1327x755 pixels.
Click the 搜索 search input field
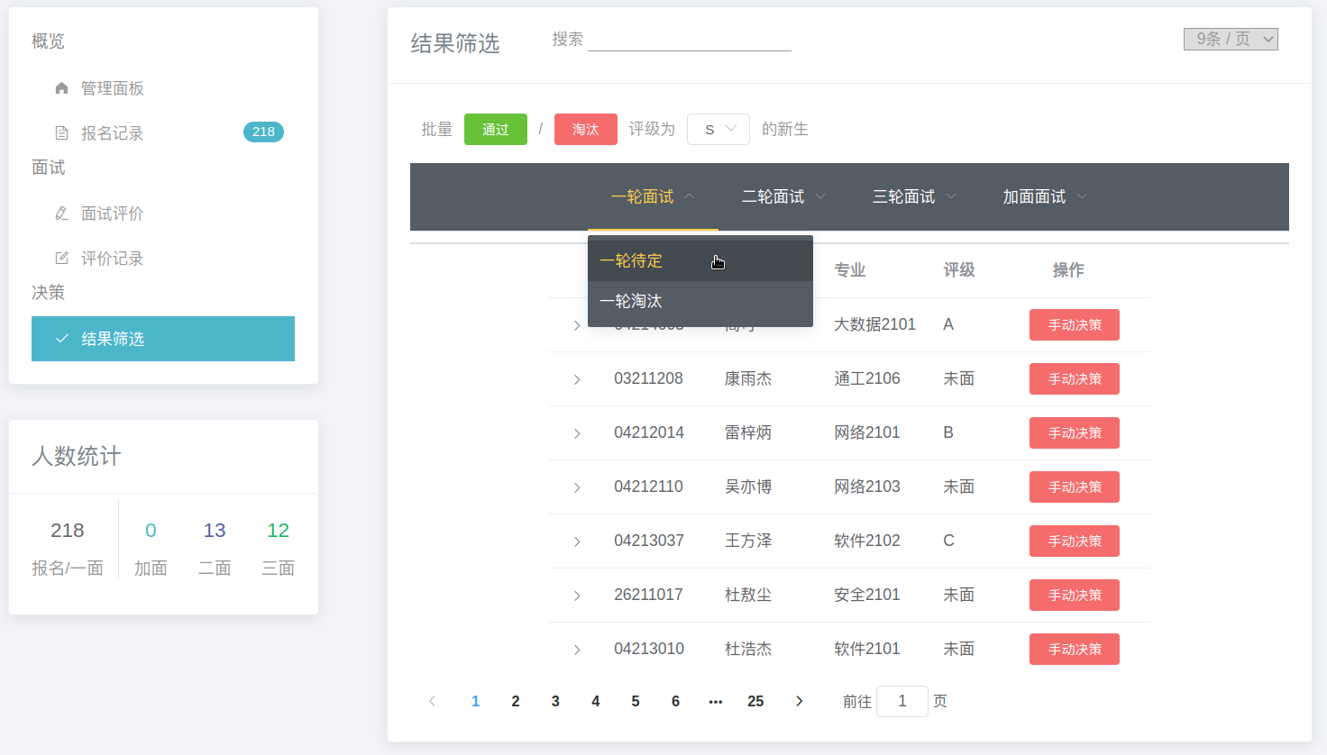[690, 39]
